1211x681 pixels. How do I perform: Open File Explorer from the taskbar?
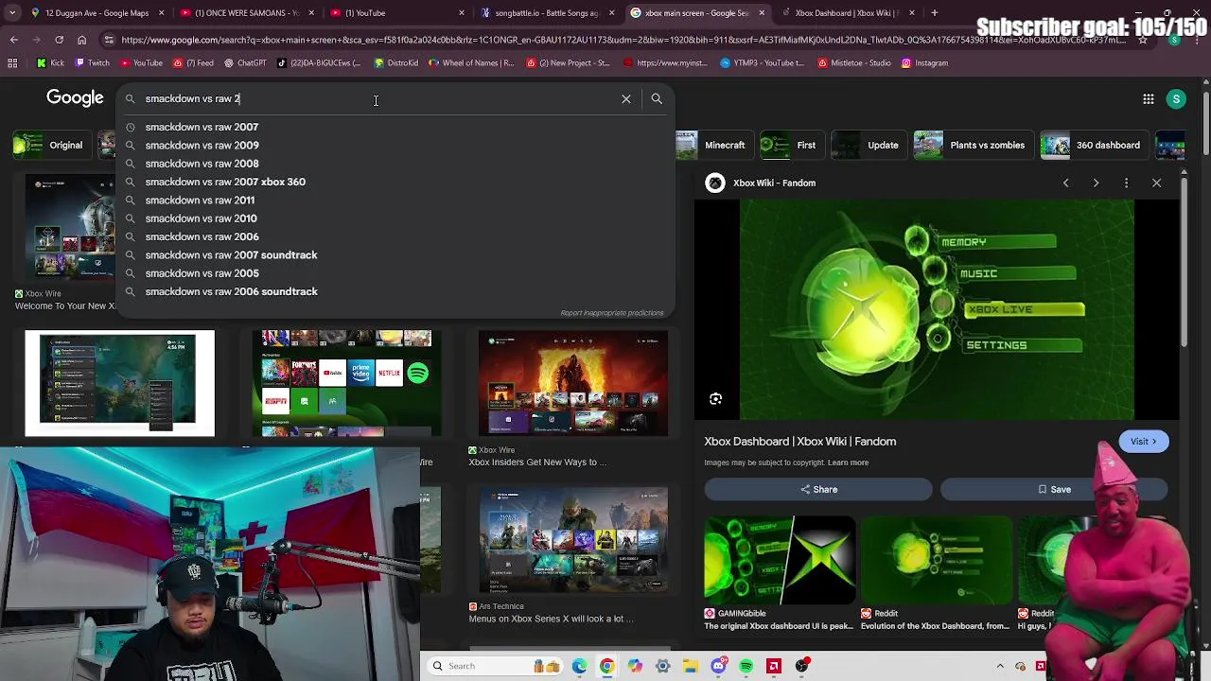pyautogui.click(x=691, y=666)
